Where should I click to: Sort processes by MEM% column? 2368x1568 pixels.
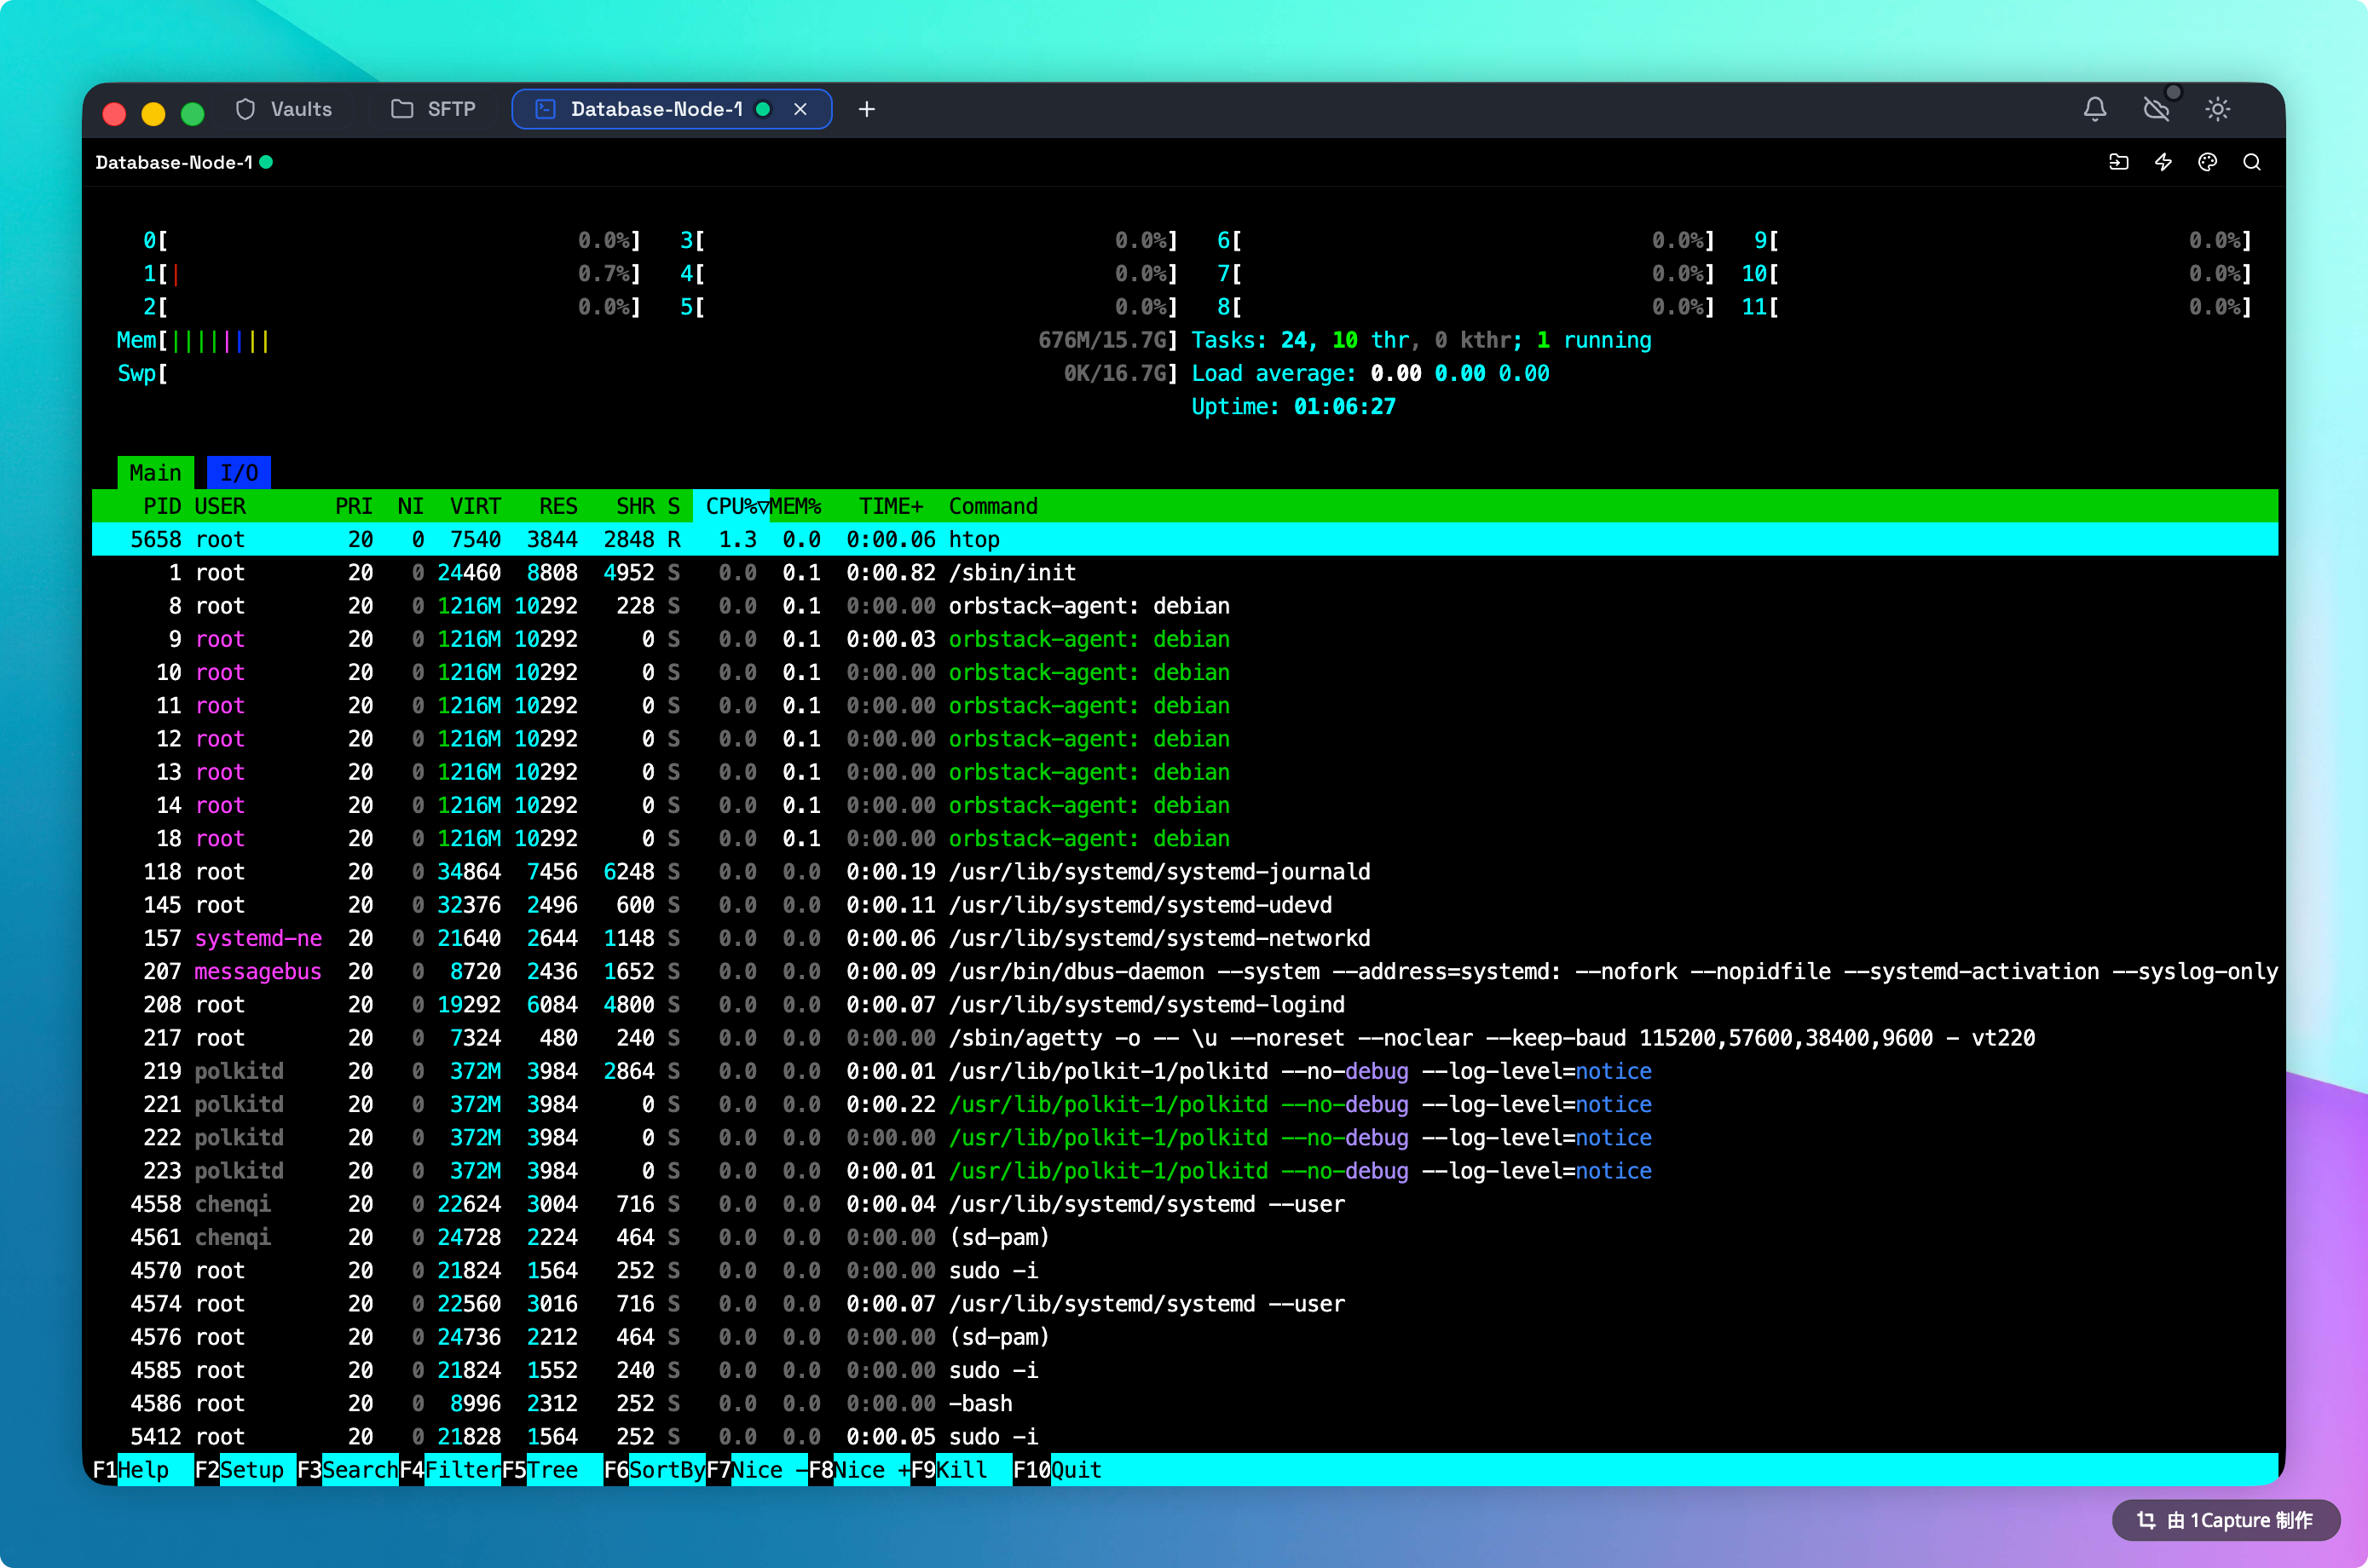795,506
